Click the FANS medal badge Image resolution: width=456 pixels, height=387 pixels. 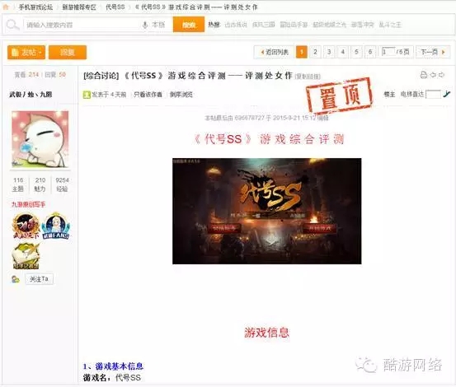coord(56,226)
